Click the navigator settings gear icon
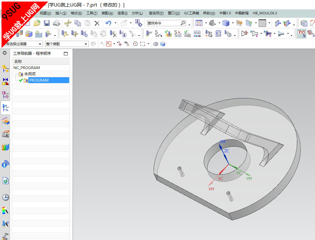The height and width of the screenshot is (240, 315). pyautogui.click(x=5, y=53)
